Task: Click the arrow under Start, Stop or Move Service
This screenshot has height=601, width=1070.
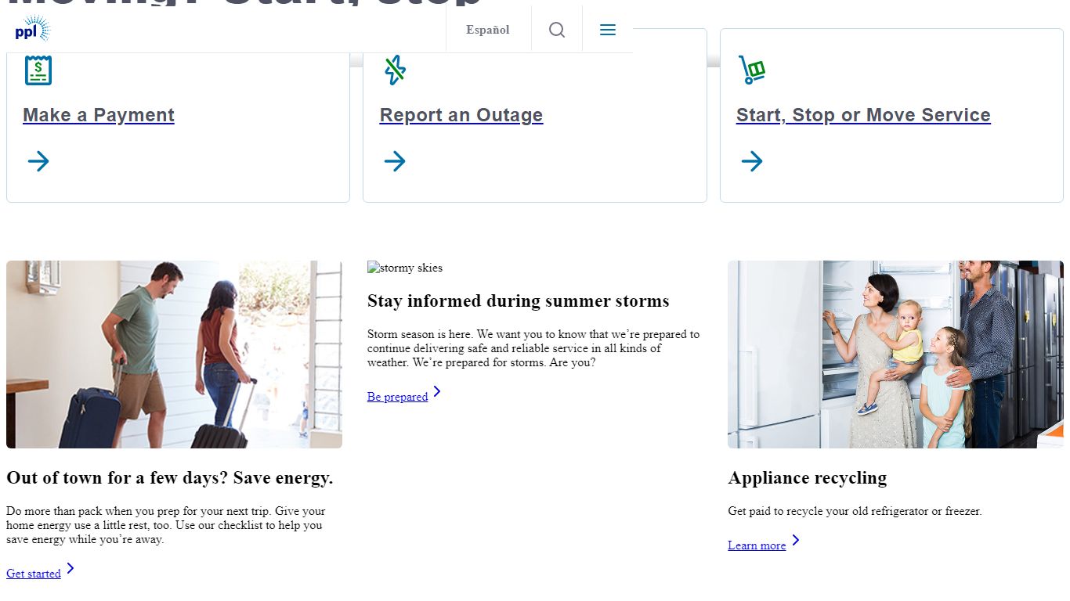Action: [752, 161]
